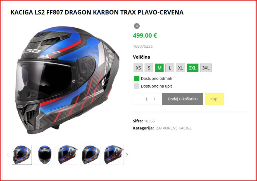Select size L
The image size is (257, 181).
point(170,68)
